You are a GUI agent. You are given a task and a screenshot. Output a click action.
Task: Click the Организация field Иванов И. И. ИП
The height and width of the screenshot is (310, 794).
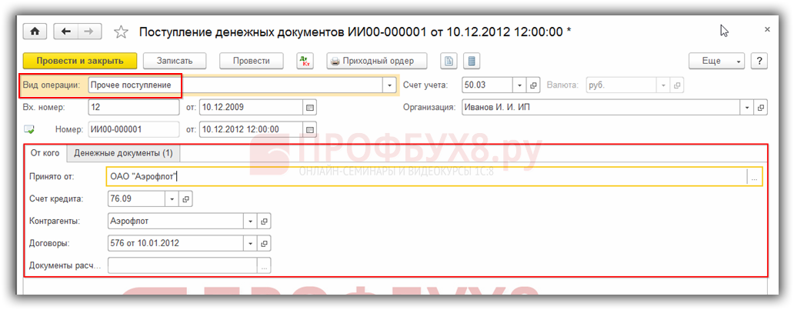point(602,108)
